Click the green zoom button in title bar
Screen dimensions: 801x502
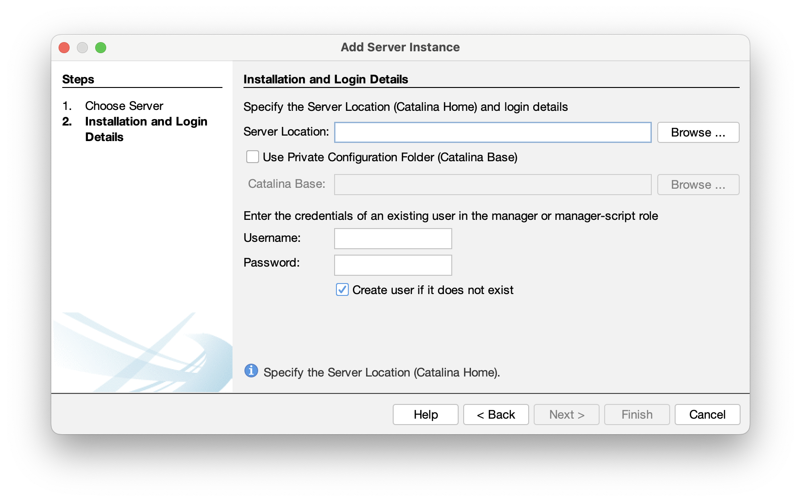click(x=101, y=47)
